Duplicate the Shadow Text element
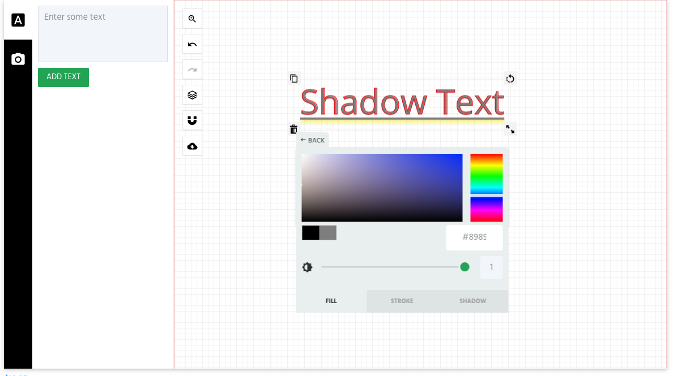 pyautogui.click(x=293, y=78)
